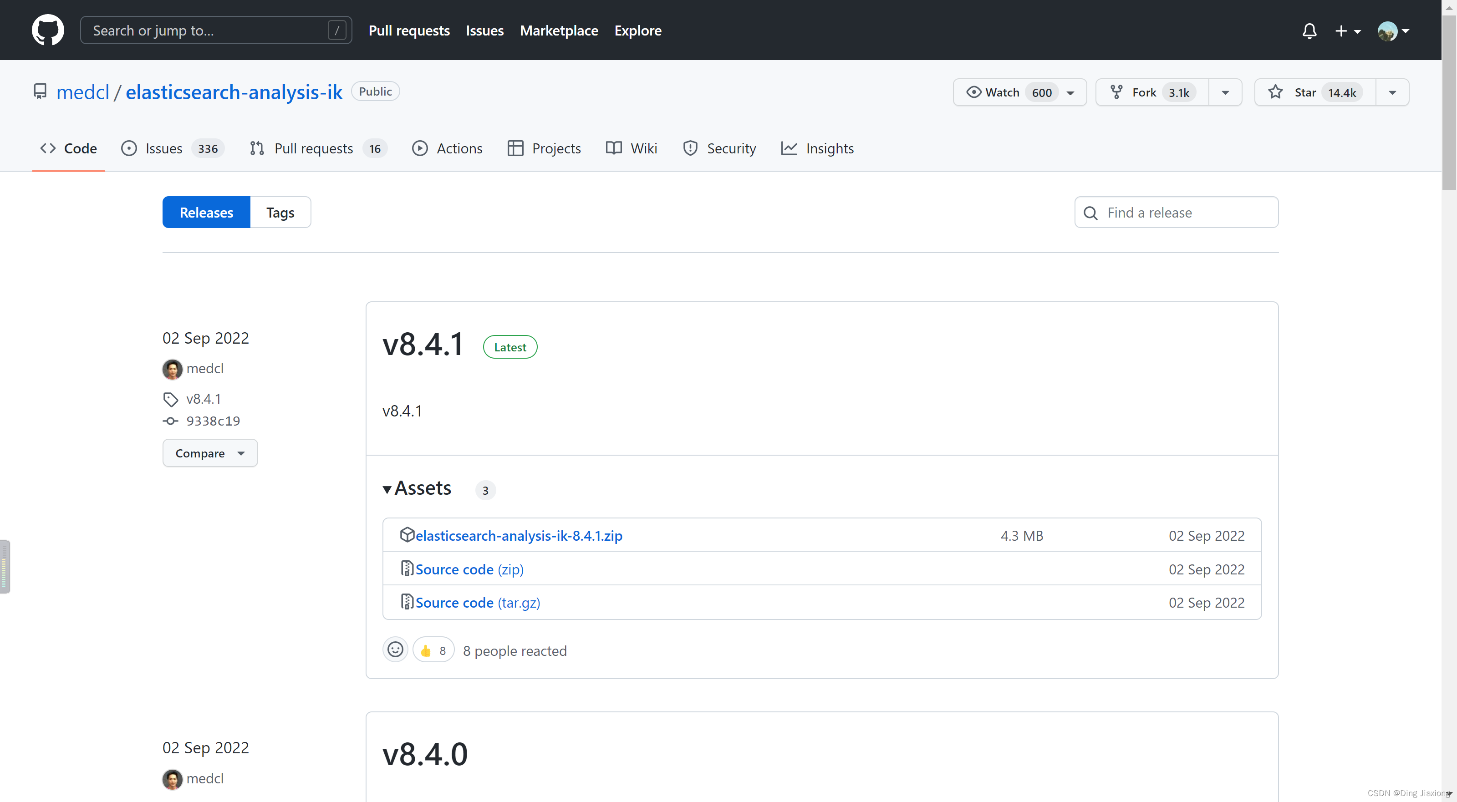Expand the Fork options dropdown
The image size is (1457, 802).
pos(1225,93)
